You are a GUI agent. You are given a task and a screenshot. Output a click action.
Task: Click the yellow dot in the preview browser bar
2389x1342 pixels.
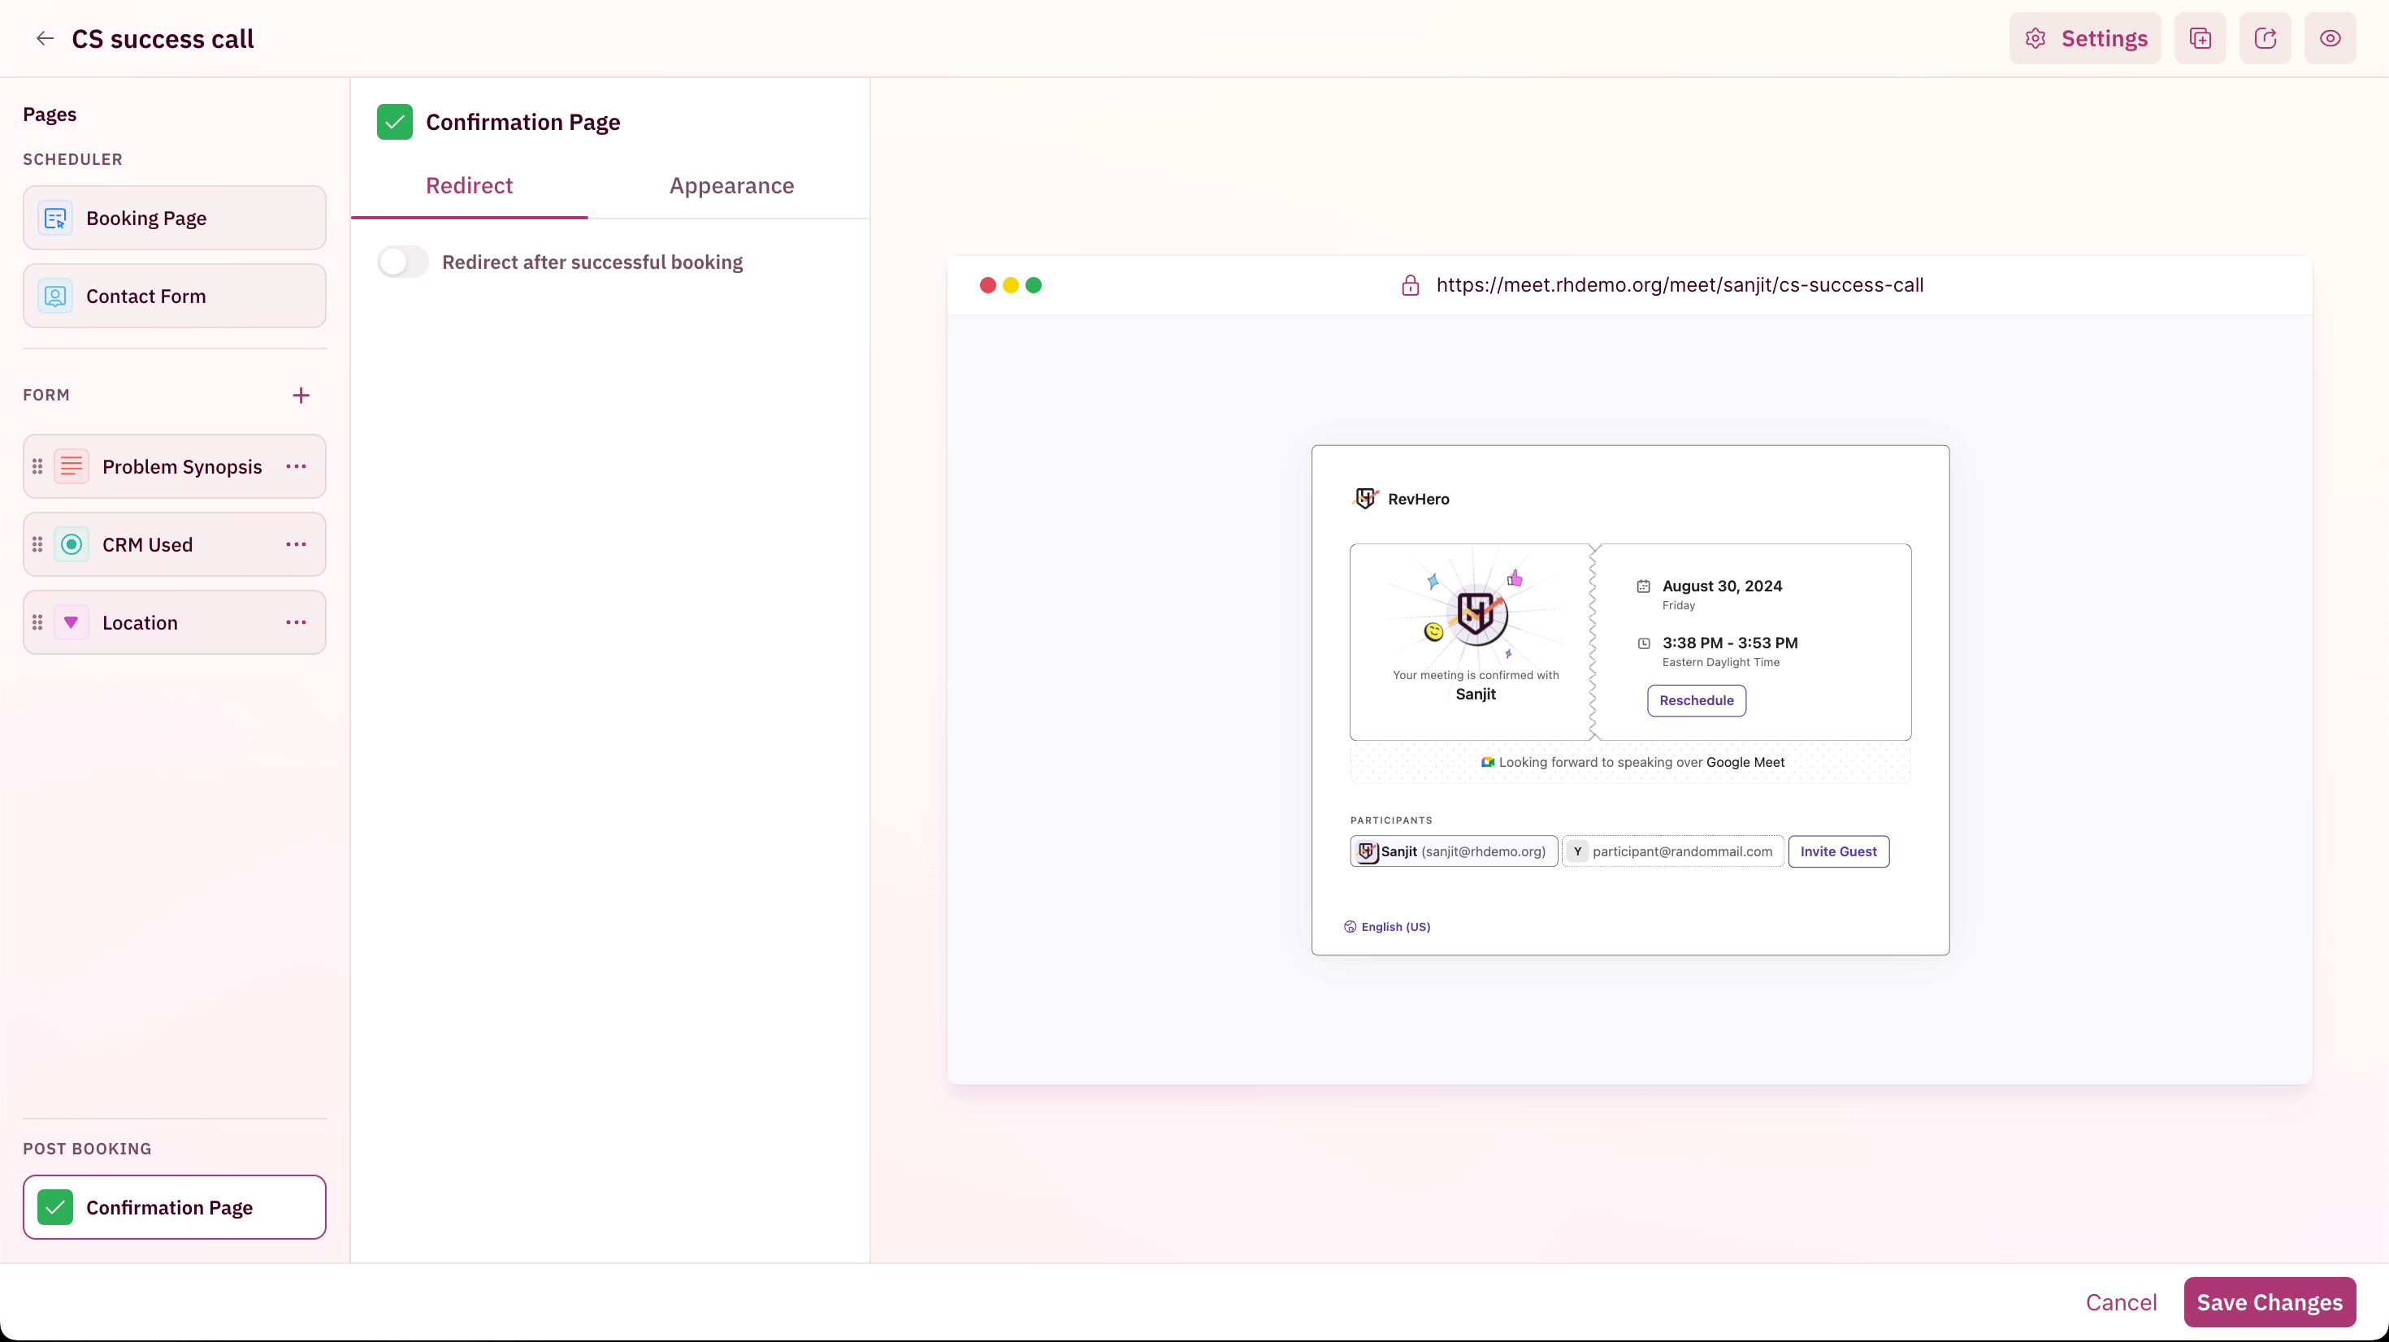click(x=1011, y=284)
